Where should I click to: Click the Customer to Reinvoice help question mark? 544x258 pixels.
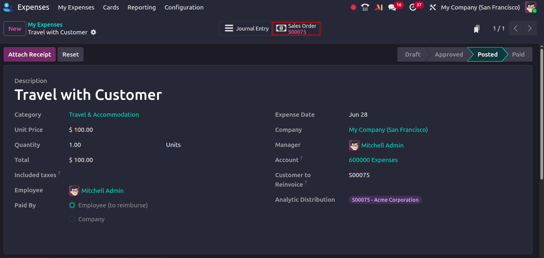click(x=306, y=182)
